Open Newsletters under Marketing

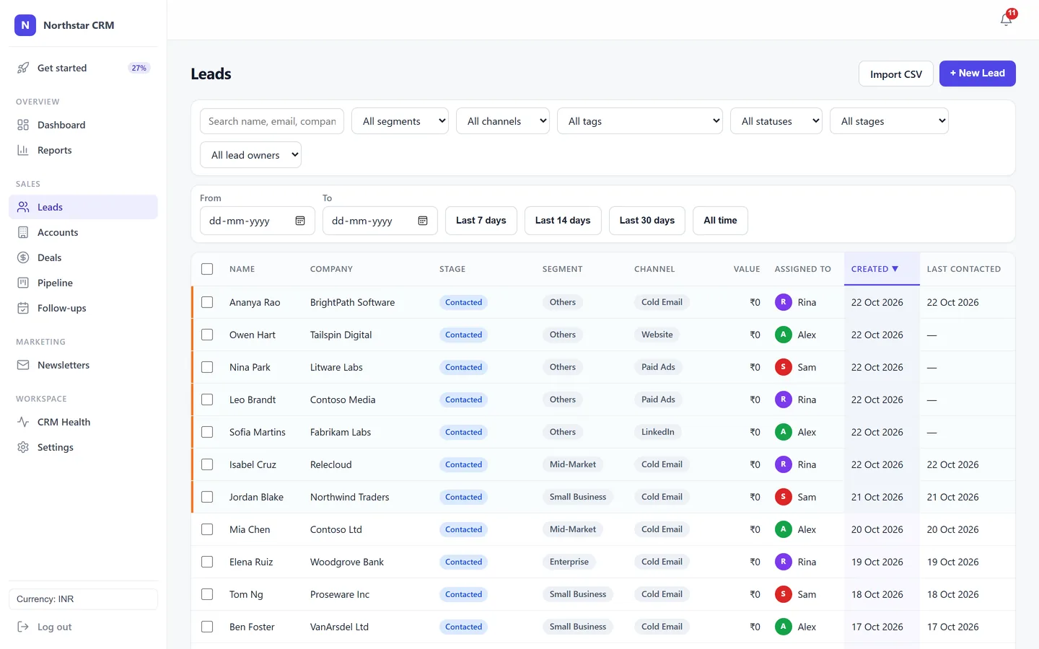click(83, 365)
